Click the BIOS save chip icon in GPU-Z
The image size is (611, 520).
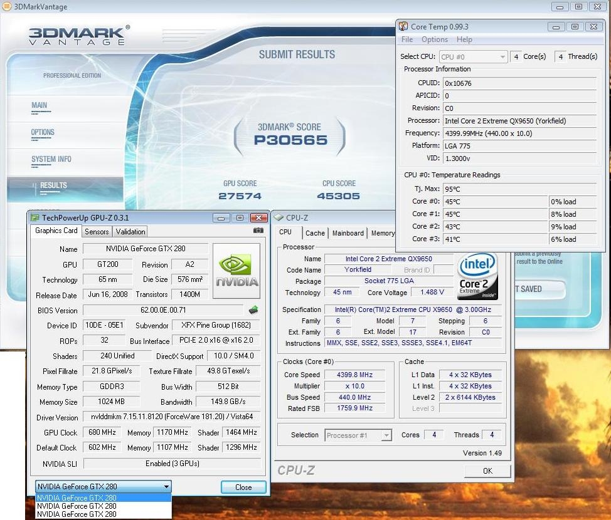(253, 310)
